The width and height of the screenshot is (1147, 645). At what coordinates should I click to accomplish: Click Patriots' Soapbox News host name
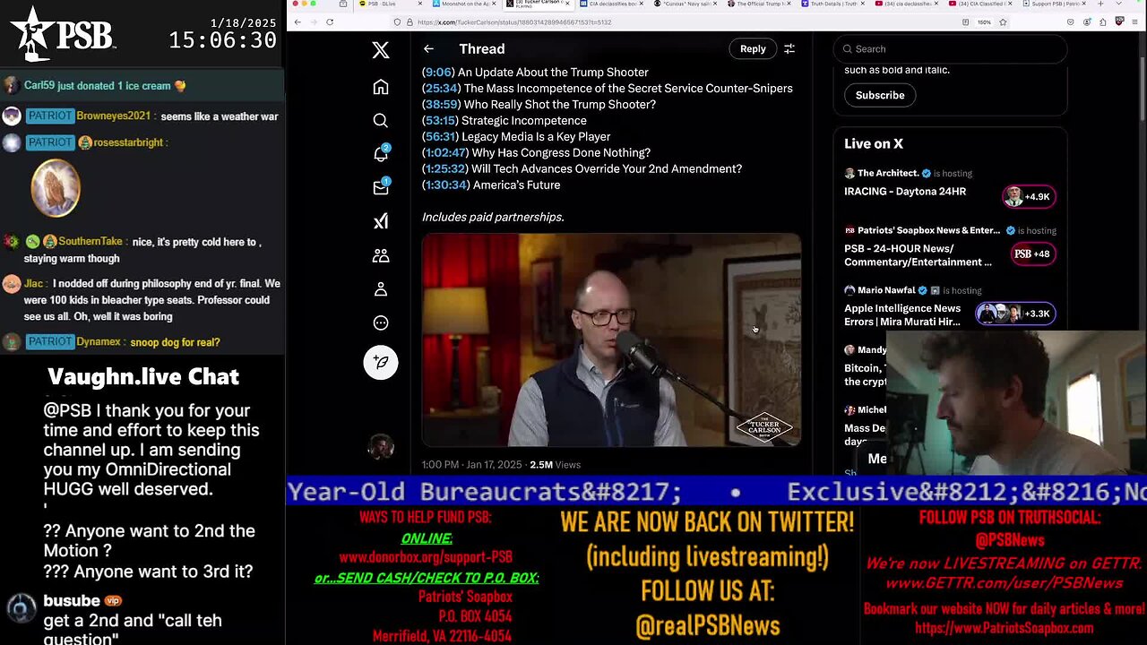click(928, 230)
